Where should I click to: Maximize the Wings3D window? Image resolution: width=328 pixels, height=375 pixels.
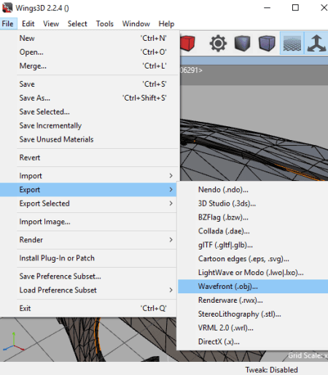coord(295,8)
